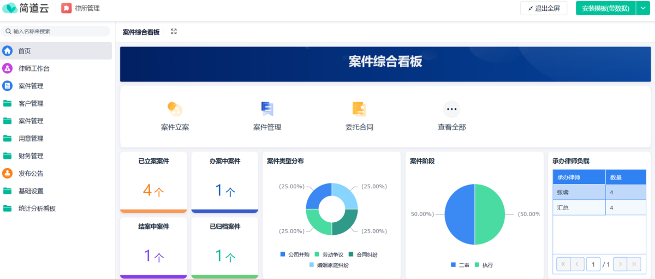Click the folder icon next to 统计分析看板

pyautogui.click(x=7, y=208)
